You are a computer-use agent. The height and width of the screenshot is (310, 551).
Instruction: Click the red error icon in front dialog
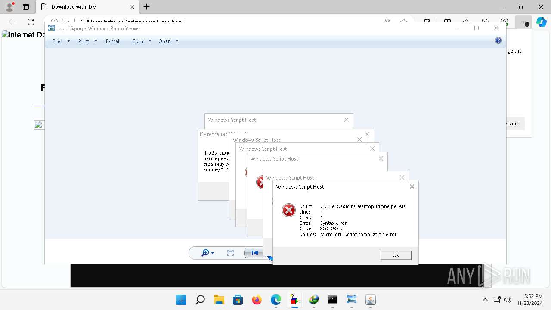[288, 210]
